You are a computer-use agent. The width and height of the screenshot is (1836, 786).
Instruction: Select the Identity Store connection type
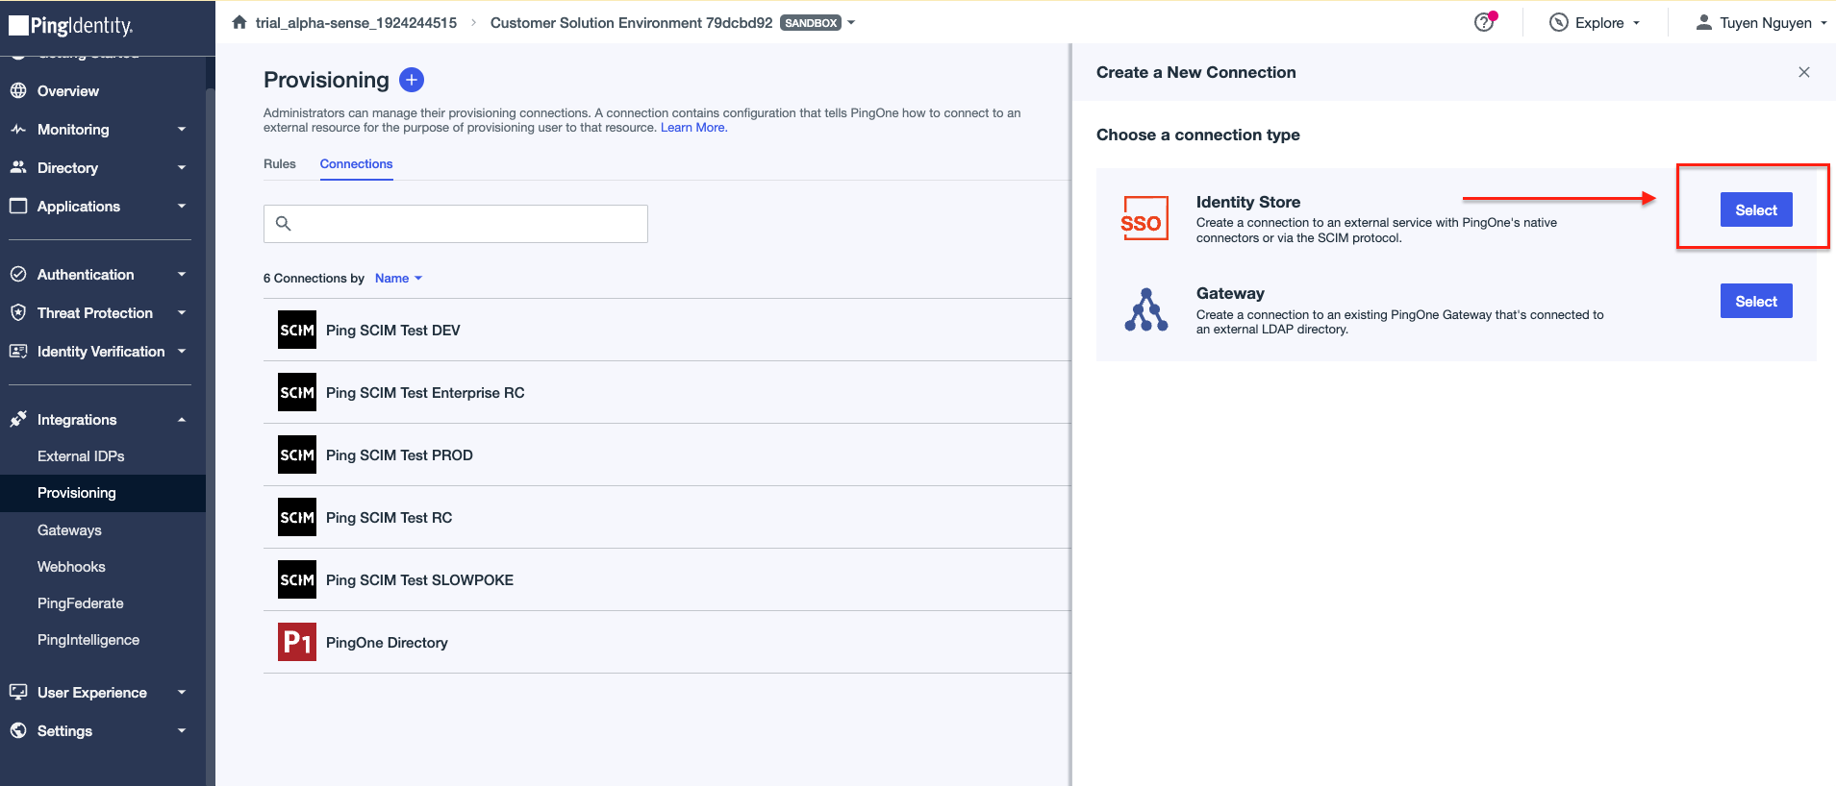click(x=1756, y=209)
